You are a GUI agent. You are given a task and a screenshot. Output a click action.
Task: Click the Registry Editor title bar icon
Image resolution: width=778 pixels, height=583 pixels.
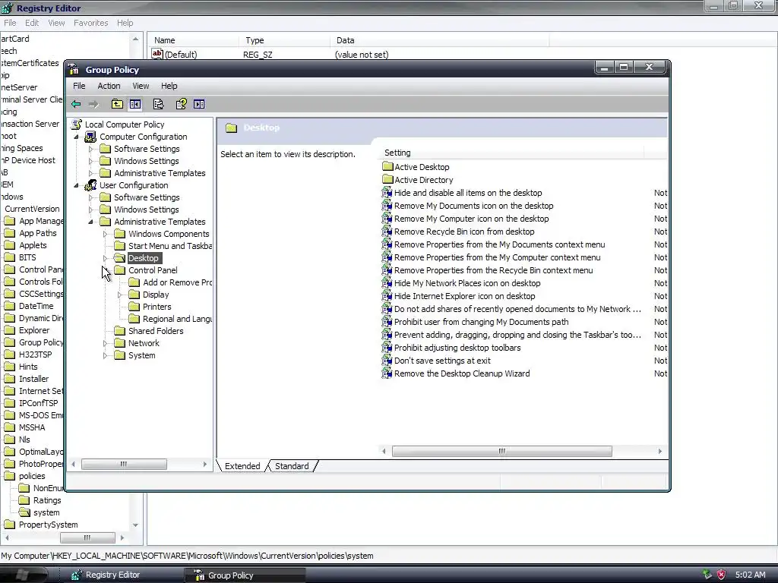coord(7,8)
